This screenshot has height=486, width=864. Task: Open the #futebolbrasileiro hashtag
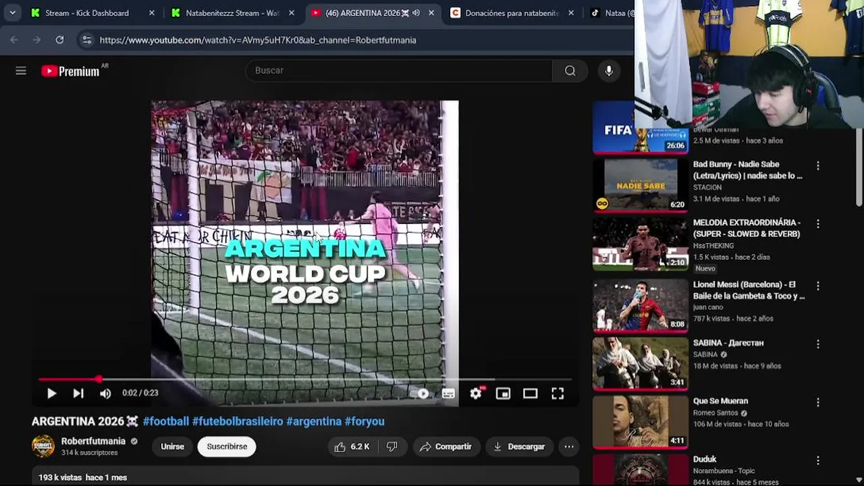tap(238, 421)
